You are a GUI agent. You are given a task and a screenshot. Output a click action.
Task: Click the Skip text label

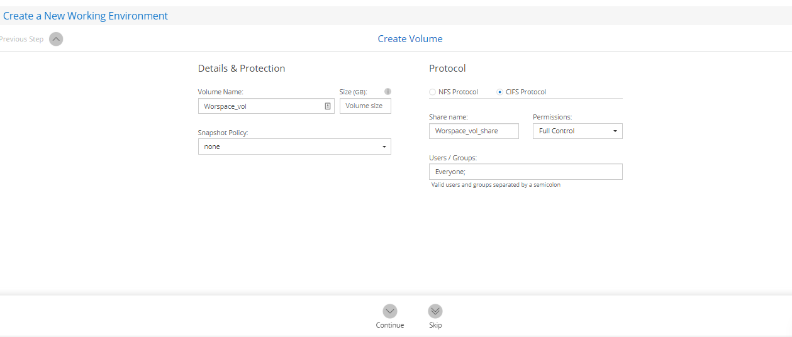[435, 325]
